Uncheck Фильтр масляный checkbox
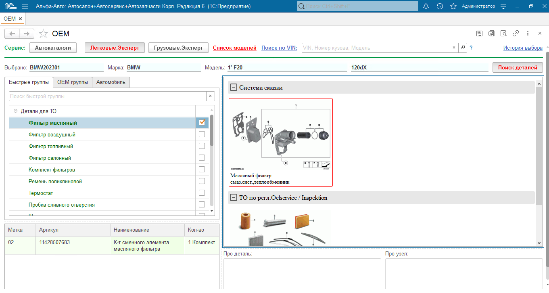 tap(202, 123)
